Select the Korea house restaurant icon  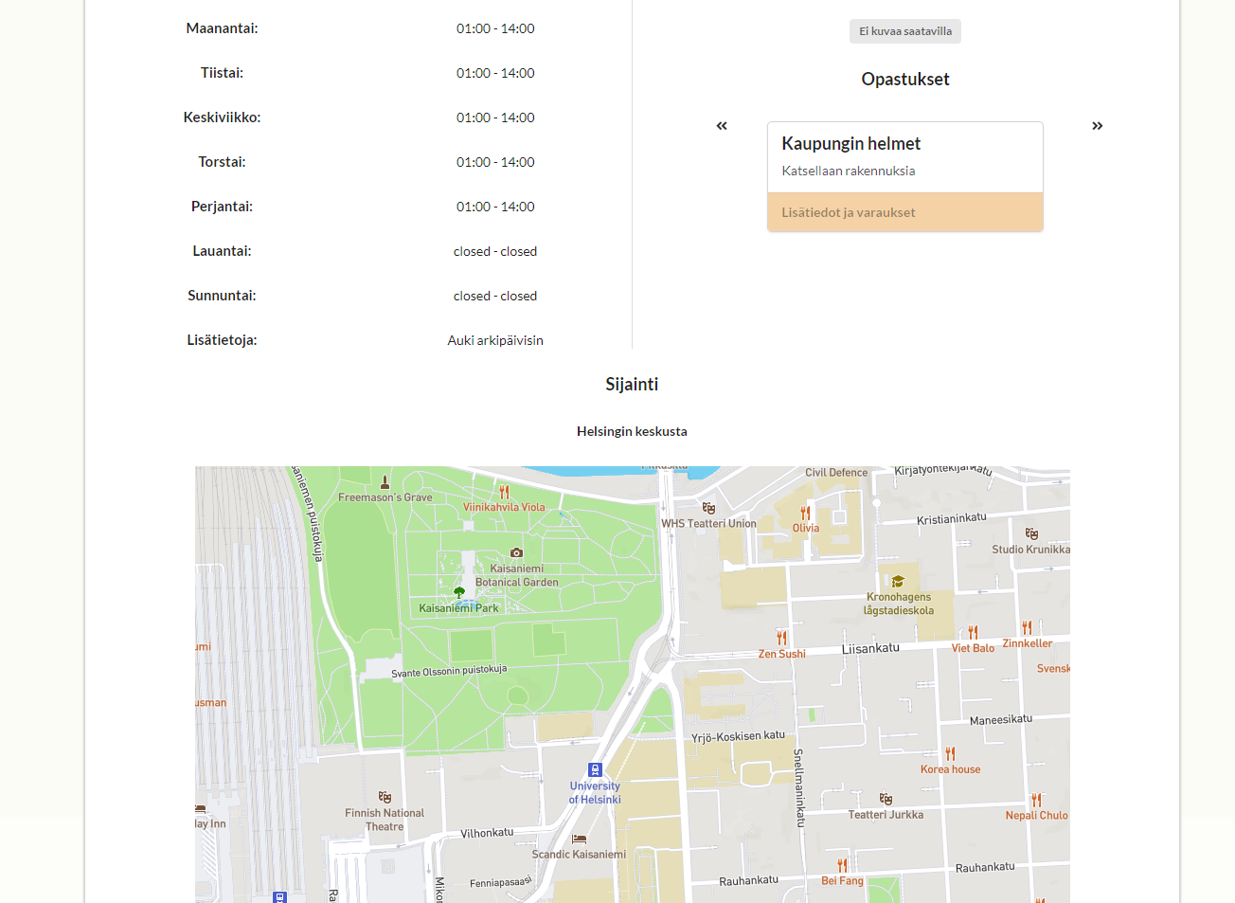tap(950, 754)
